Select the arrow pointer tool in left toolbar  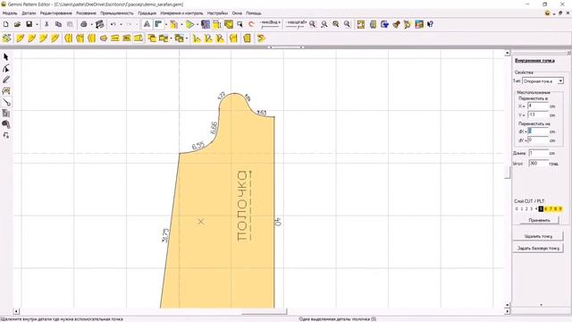[6, 57]
